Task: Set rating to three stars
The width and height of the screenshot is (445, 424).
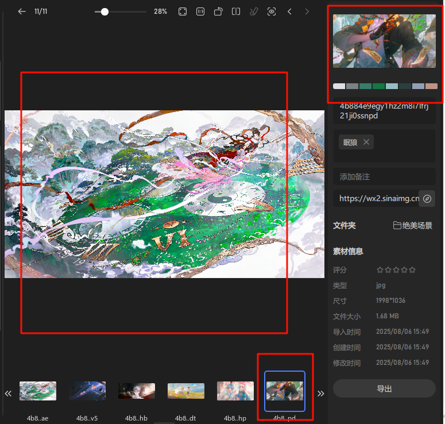Action: [396, 270]
